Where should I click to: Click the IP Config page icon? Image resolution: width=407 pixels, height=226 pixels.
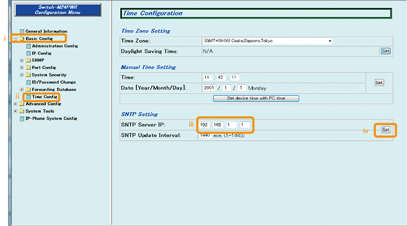coord(28,53)
